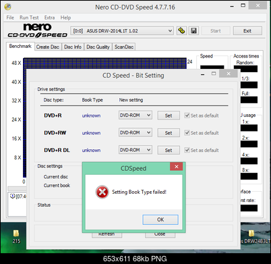The image size is (271, 264).
Task: Click the Start button in Nero
Action: [216, 31]
